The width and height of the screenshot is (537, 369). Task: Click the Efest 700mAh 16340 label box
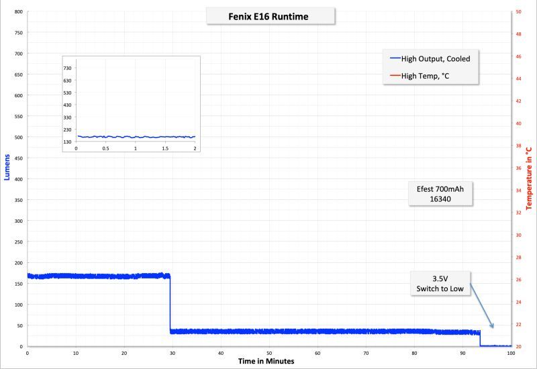pos(440,194)
